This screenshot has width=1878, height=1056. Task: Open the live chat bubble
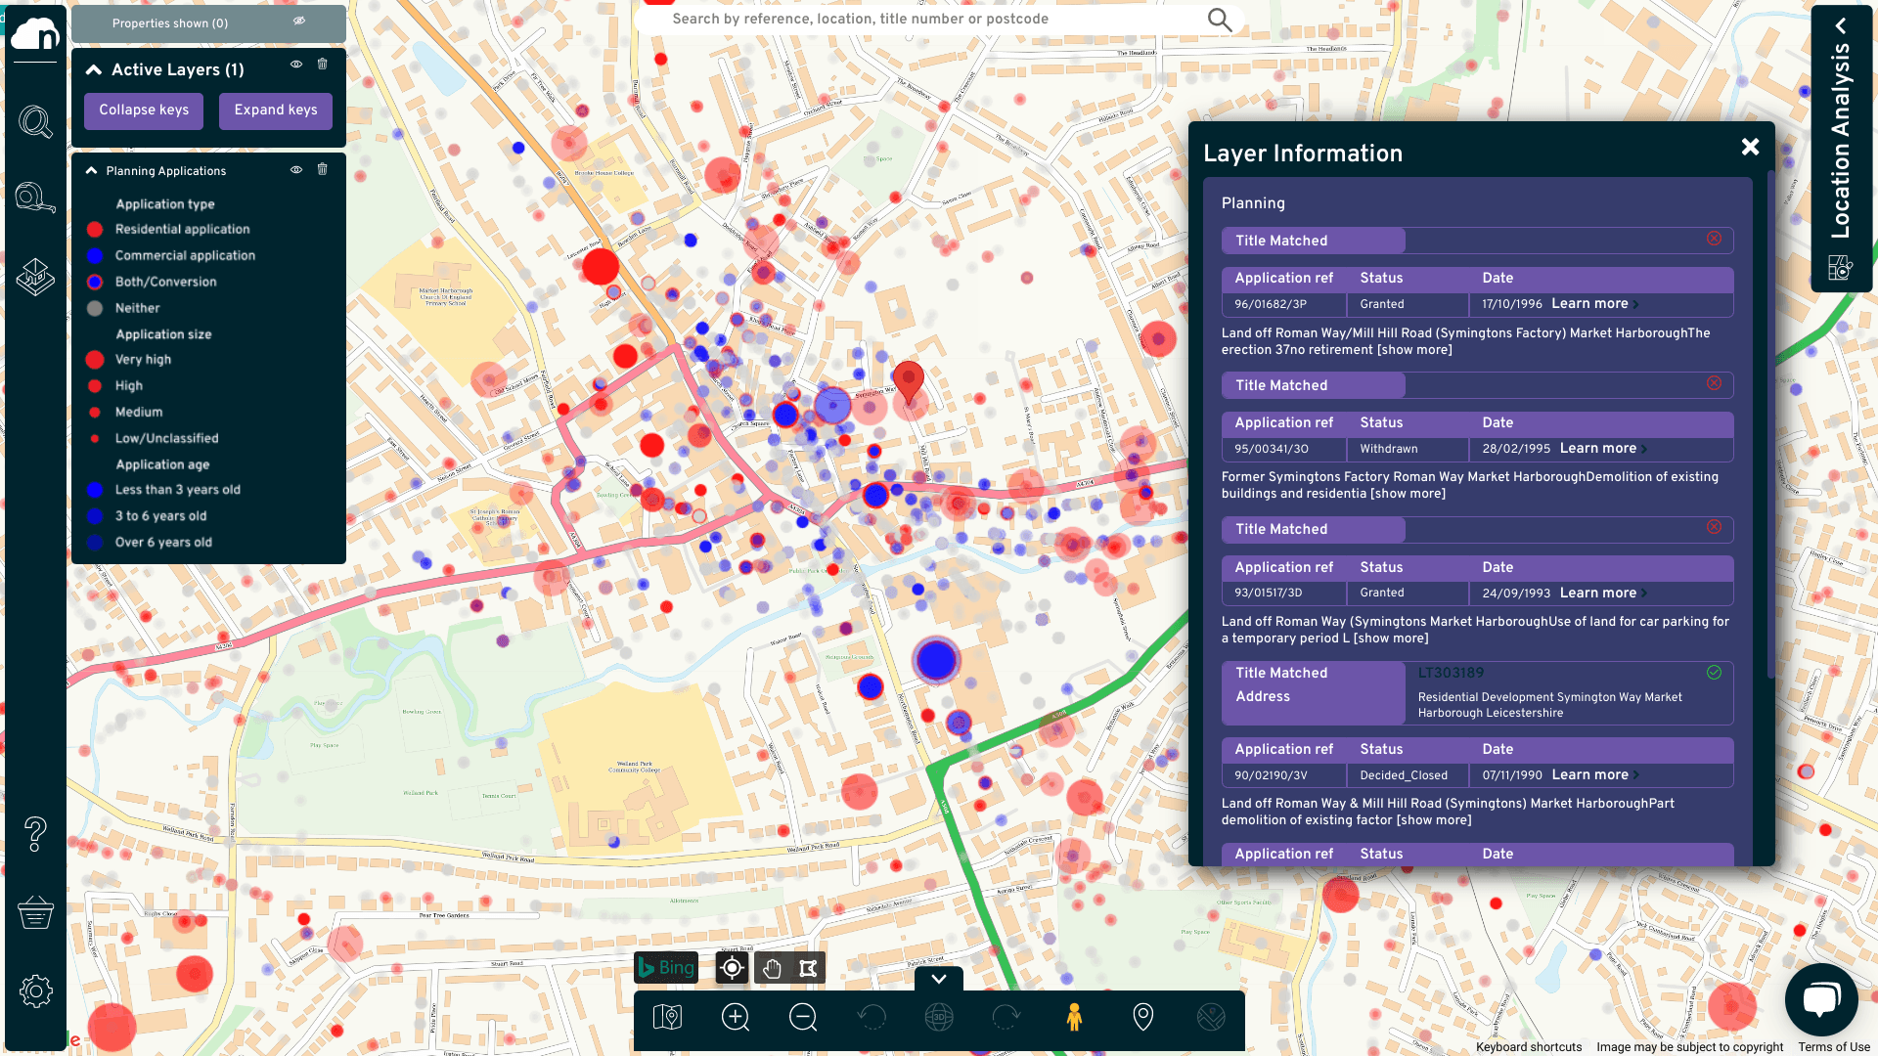pos(1821,999)
